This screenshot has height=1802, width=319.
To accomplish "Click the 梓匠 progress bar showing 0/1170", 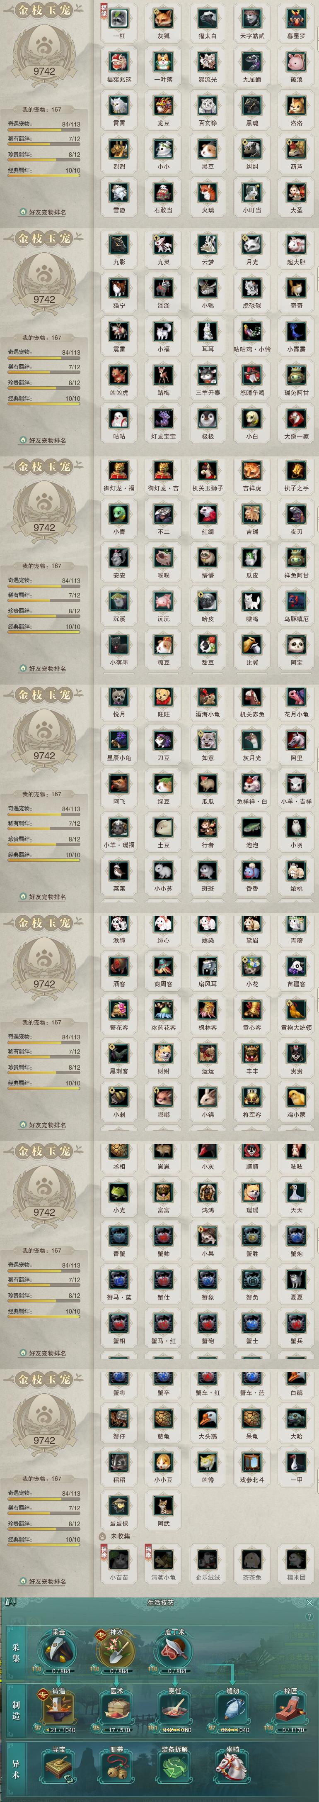I will pyautogui.click(x=292, y=1729).
